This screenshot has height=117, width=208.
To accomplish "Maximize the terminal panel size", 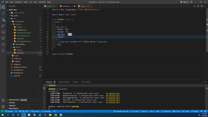I will click(x=202, y=82).
